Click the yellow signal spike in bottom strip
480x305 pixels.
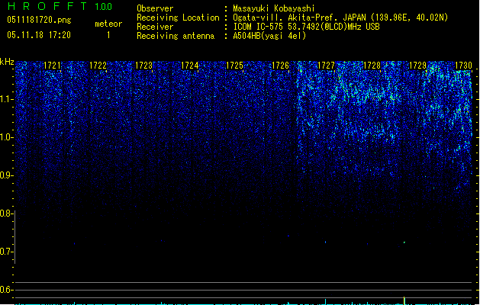404,300
